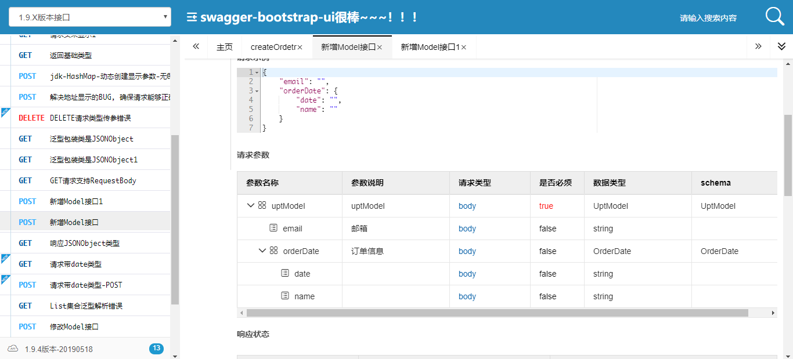Click the red true value for uptModel
793x359 pixels.
[546, 206]
